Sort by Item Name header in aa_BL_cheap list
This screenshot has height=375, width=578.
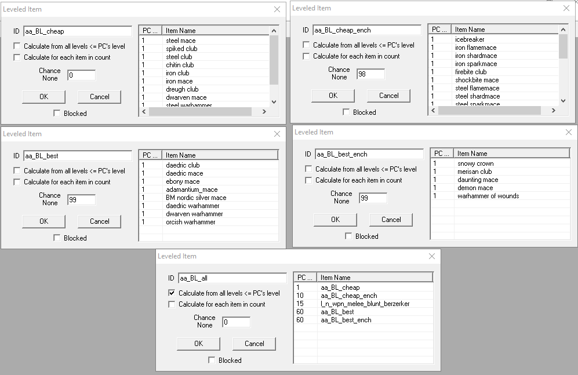[x=216, y=31]
